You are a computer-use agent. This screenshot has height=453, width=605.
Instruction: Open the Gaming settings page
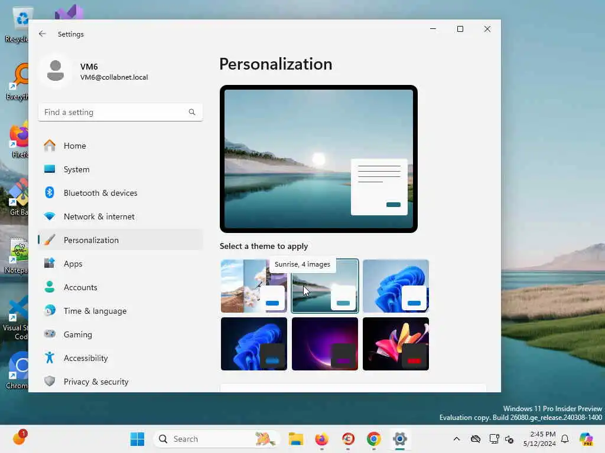121,334
